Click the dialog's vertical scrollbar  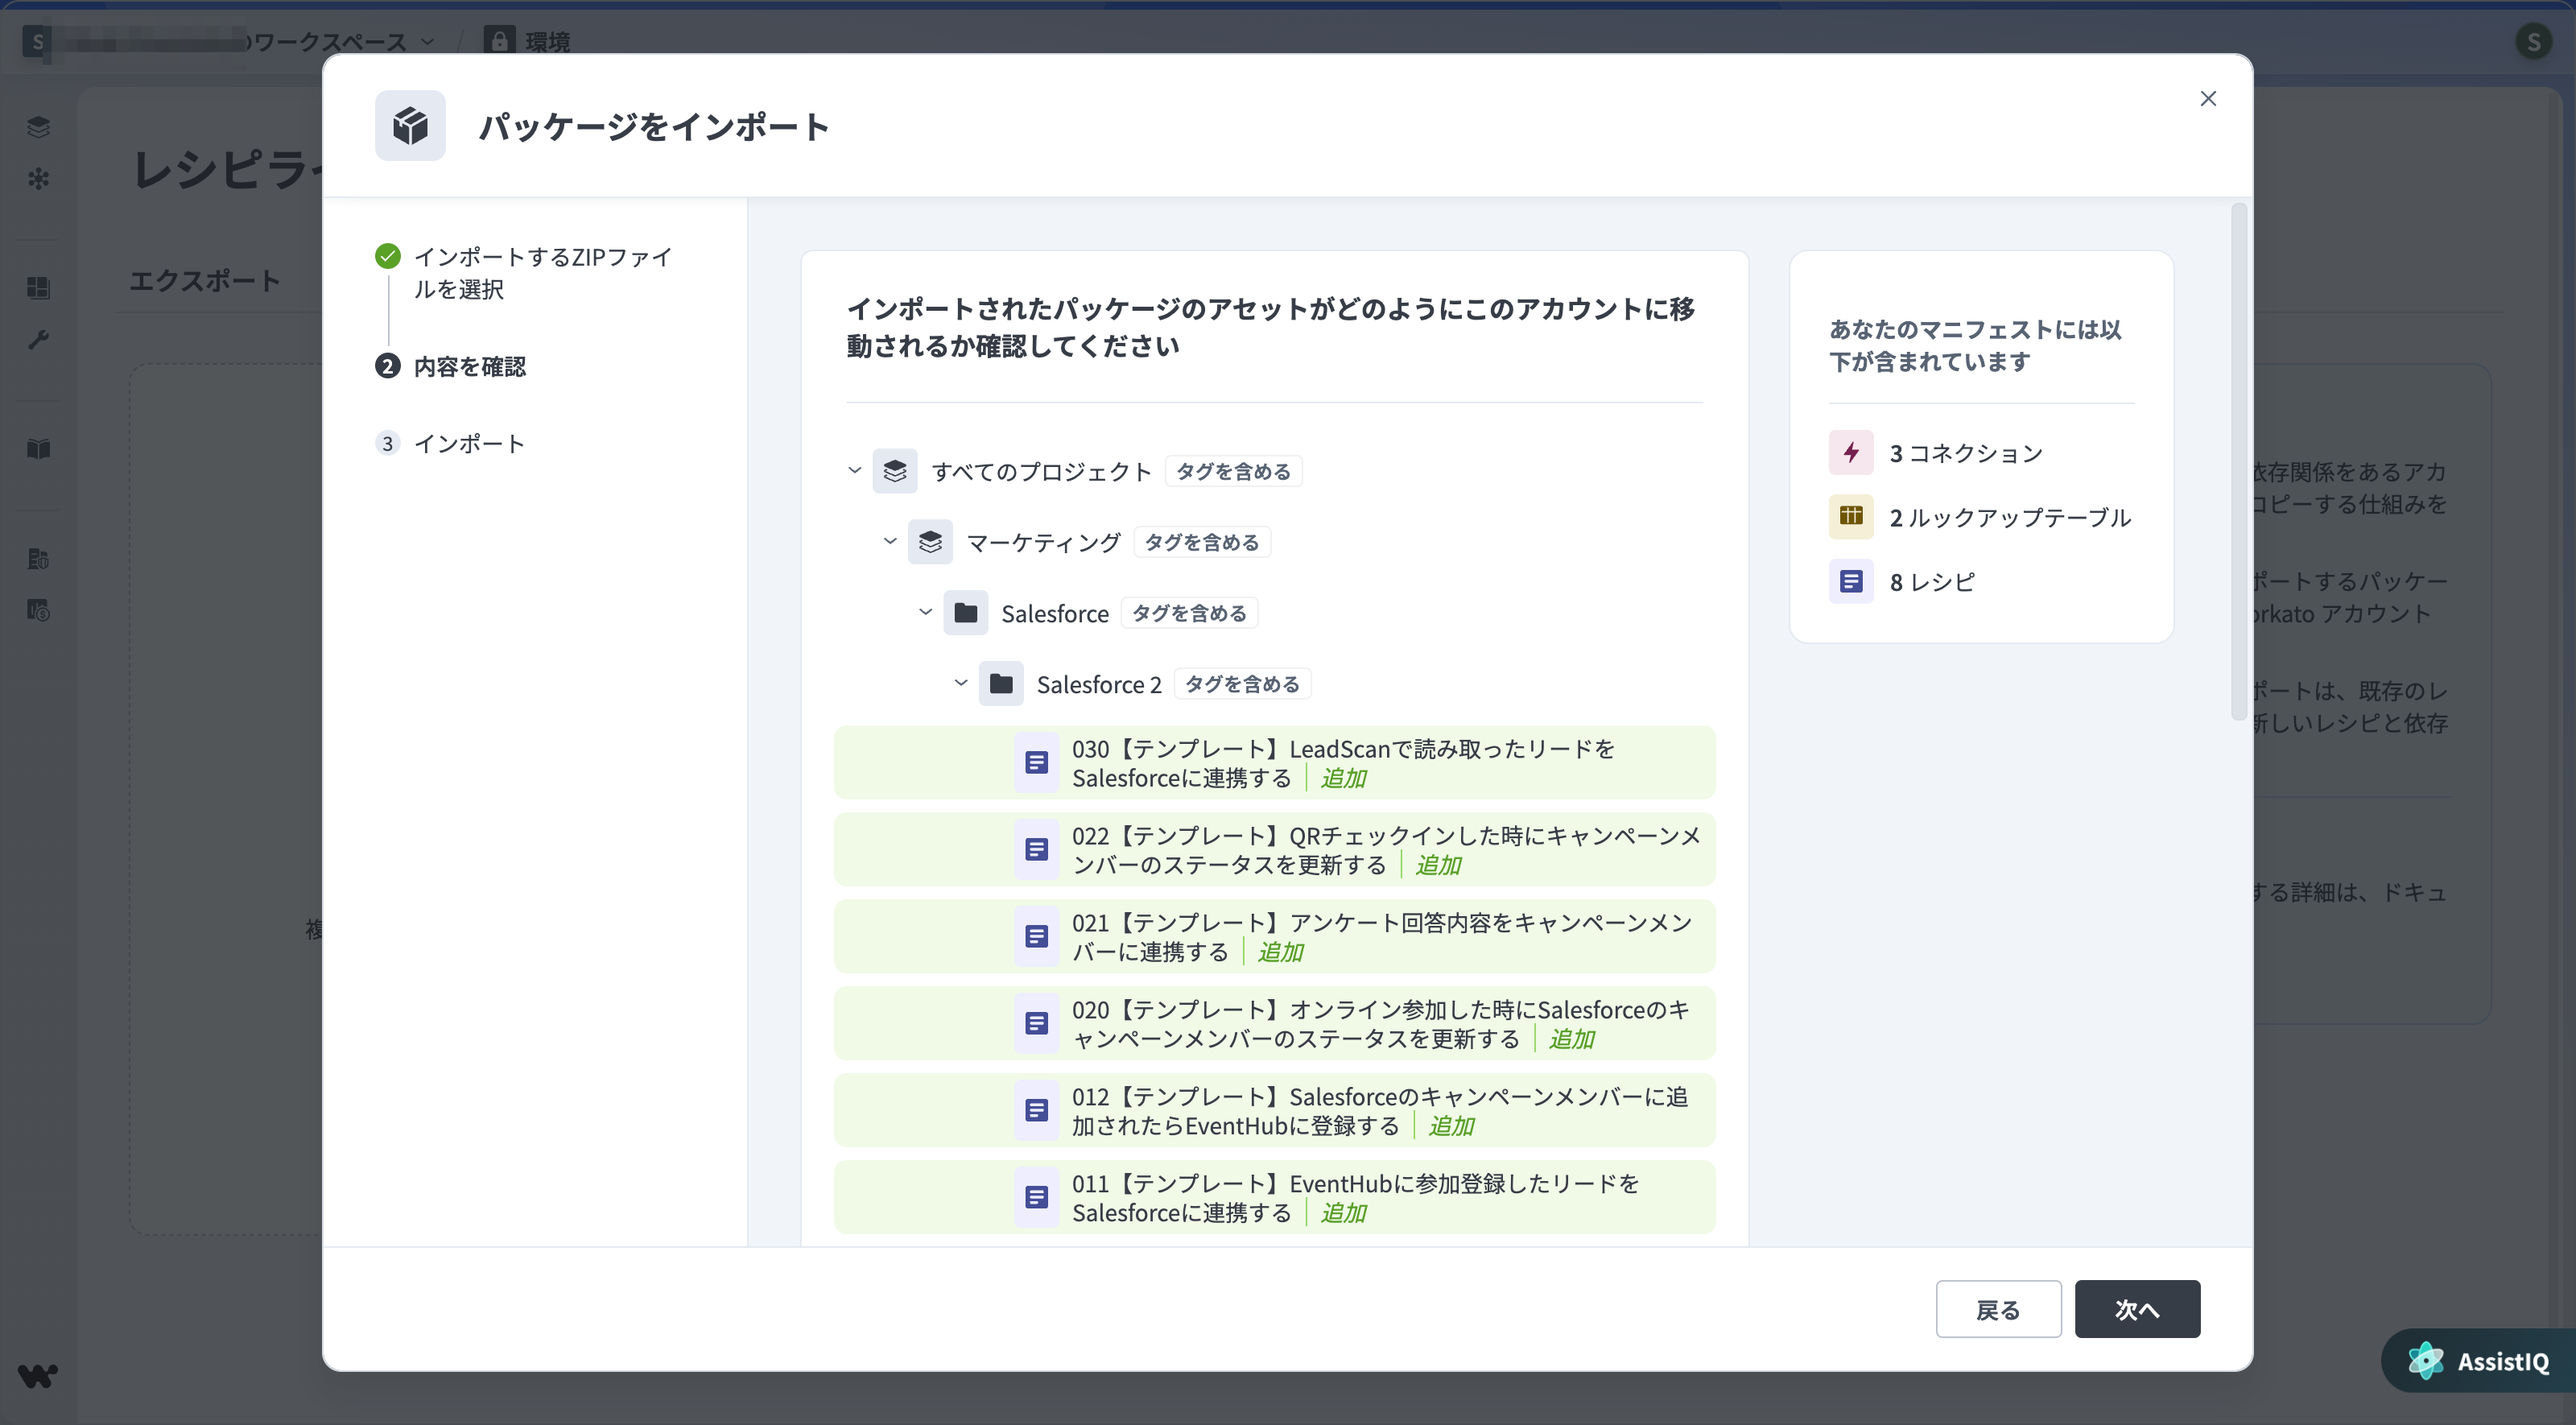[x=2238, y=461]
